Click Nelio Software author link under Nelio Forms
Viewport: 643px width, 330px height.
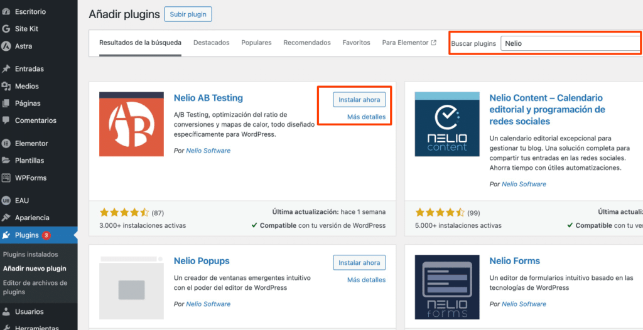coord(524,304)
